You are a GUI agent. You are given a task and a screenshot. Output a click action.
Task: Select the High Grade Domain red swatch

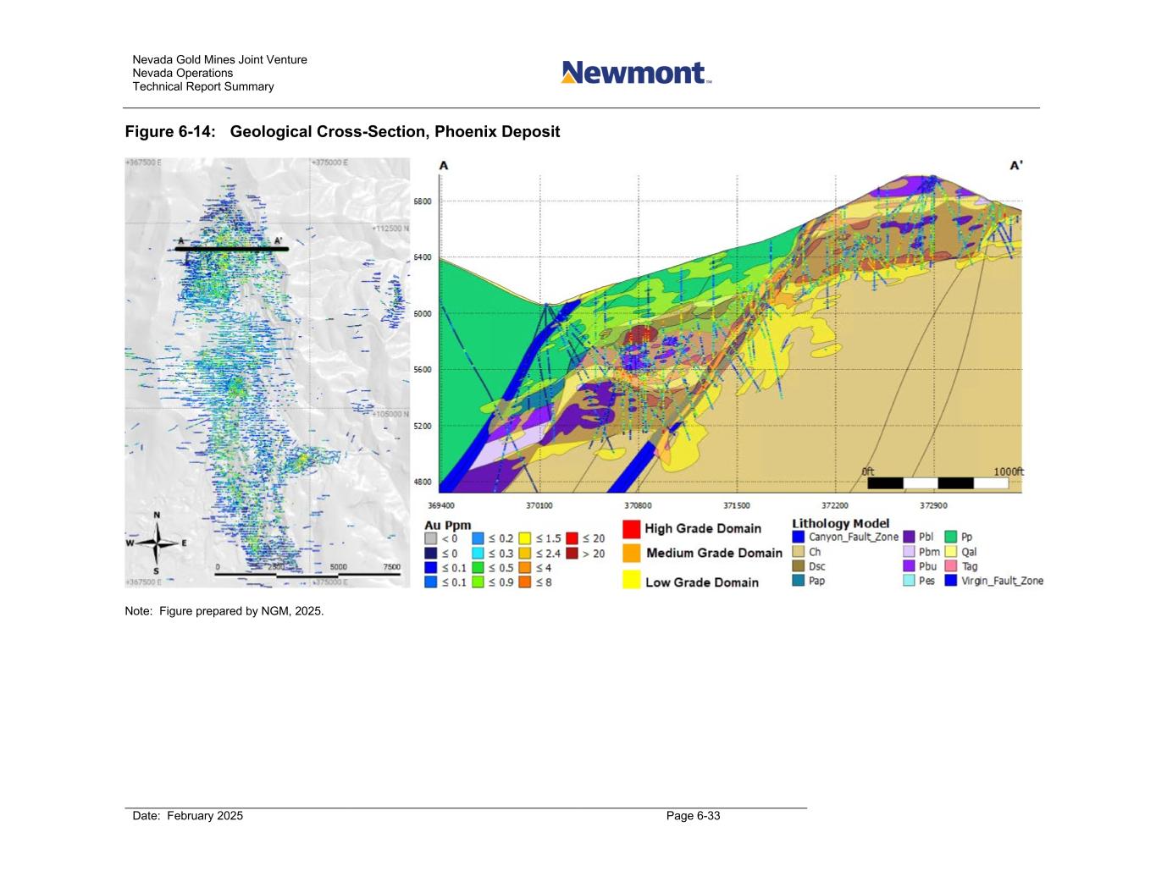click(x=631, y=529)
